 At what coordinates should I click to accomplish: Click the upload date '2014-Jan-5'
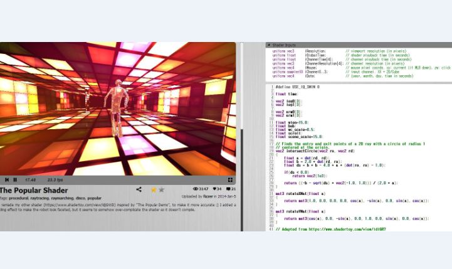point(227,196)
